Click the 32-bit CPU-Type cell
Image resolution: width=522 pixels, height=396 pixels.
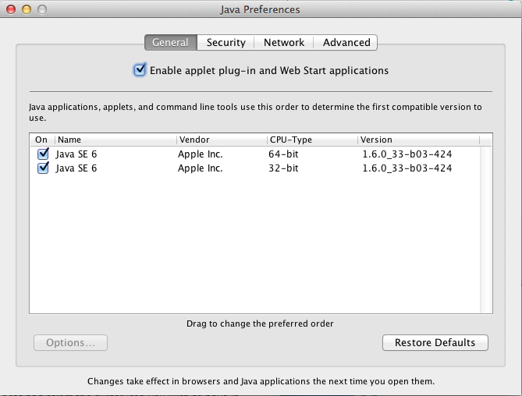283,168
